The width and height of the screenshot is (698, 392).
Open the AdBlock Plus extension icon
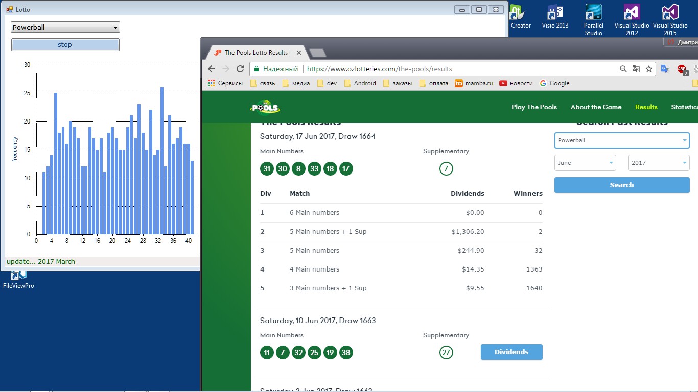pyautogui.click(x=682, y=69)
